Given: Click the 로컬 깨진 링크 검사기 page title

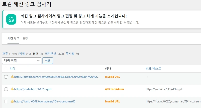Looking at the screenshot, I should pos(26,4).
